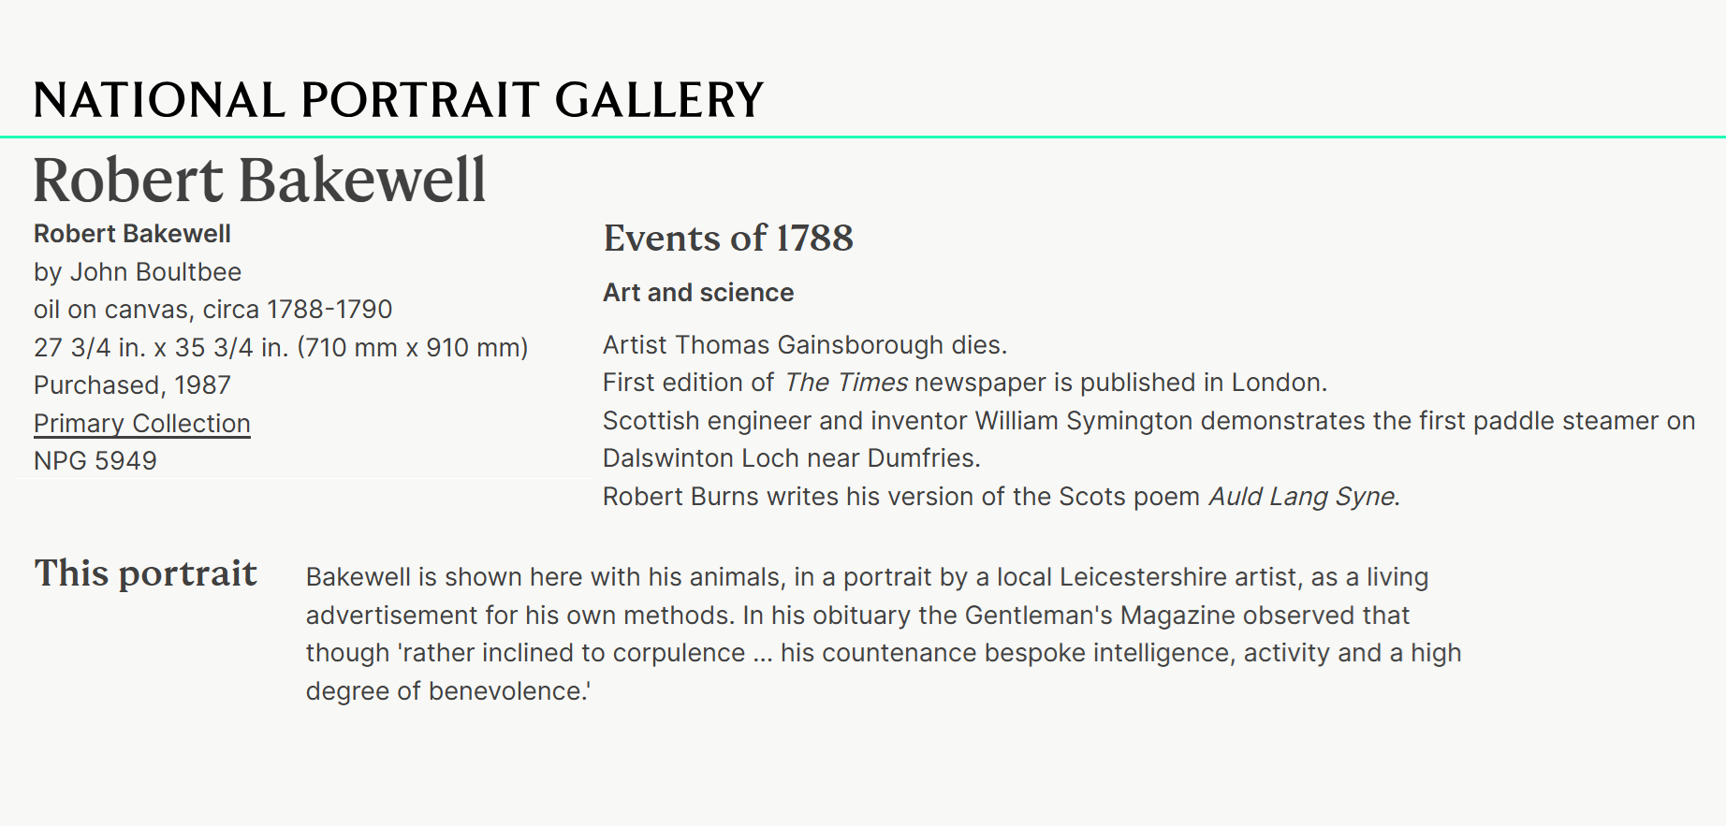Click the 'Events of 1788' heading

coord(728,239)
